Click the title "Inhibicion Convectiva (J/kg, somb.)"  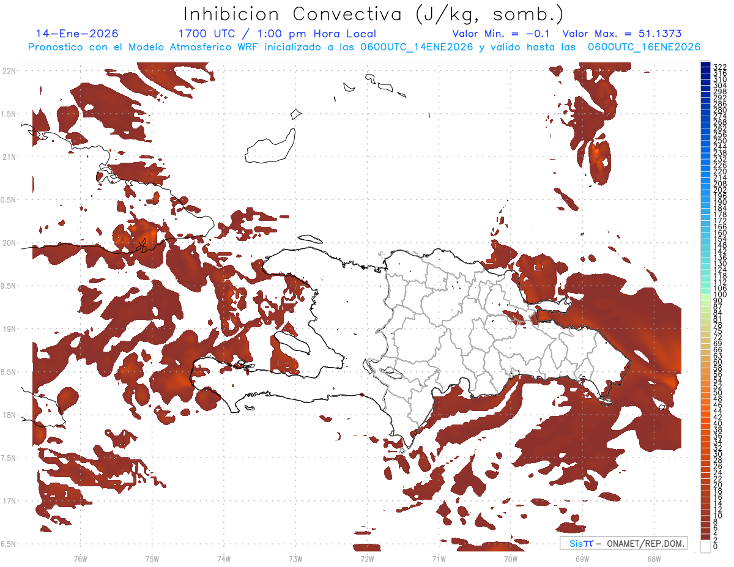coord(374,14)
